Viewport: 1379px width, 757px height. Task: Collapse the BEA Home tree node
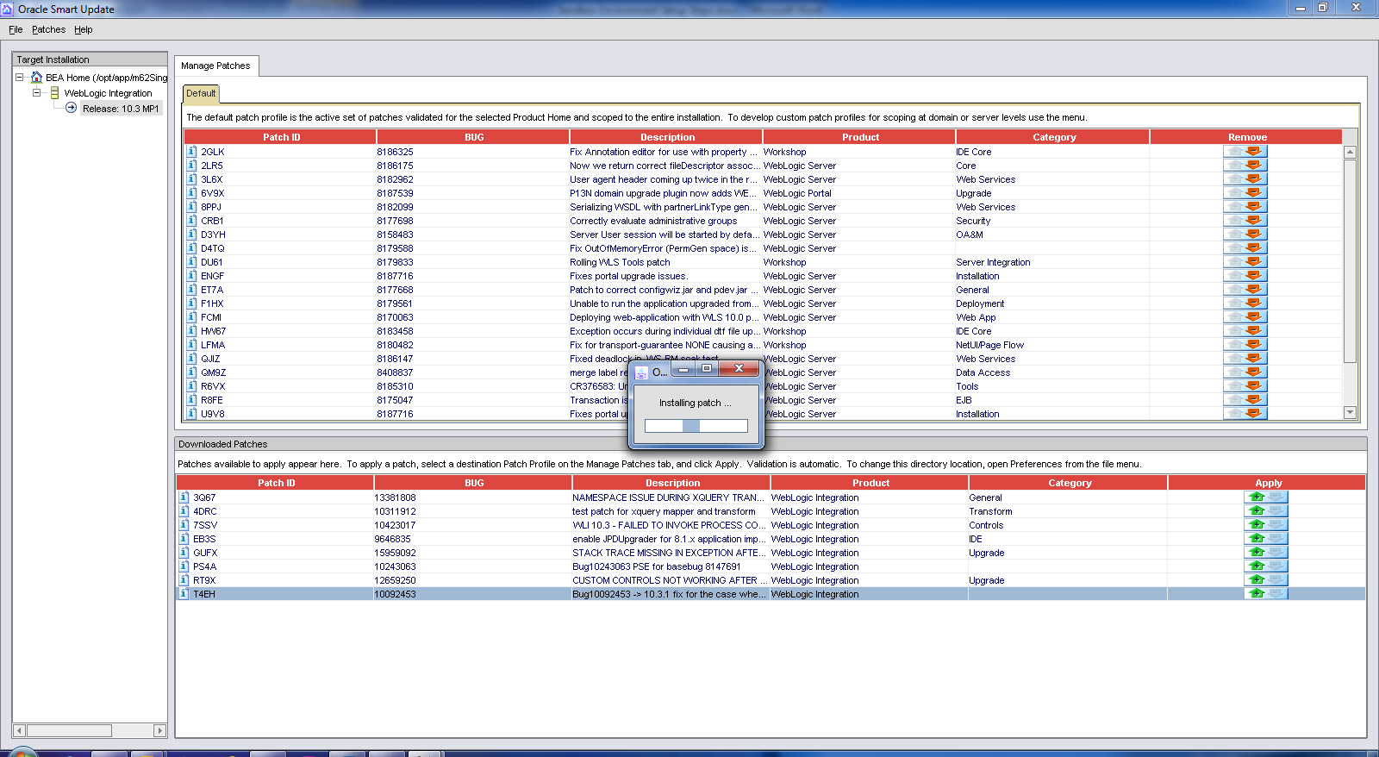point(19,78)
